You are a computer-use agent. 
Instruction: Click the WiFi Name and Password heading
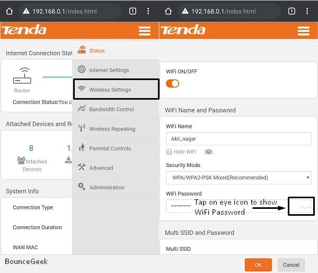point(200,110)
